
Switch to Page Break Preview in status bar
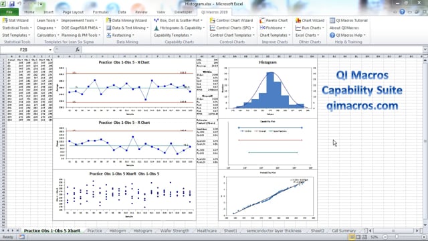point(364,237)
